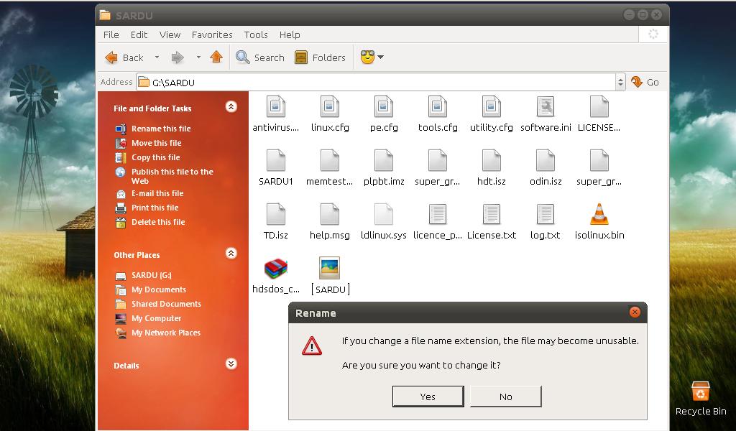736x431 pixels.
Task: Close the Rename dialog
Action: click(635, 312)
